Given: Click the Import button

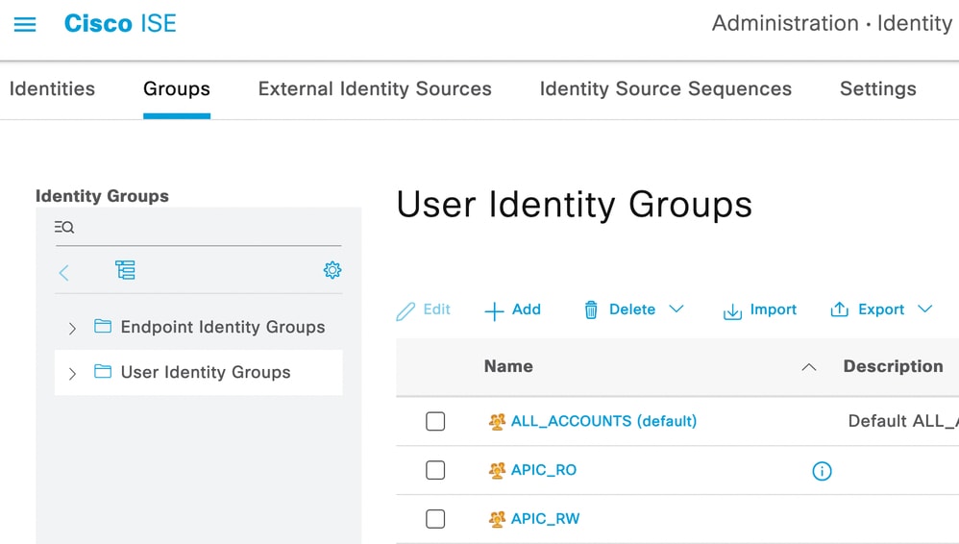Looking at the screenshot, I should tap(760, 310).
